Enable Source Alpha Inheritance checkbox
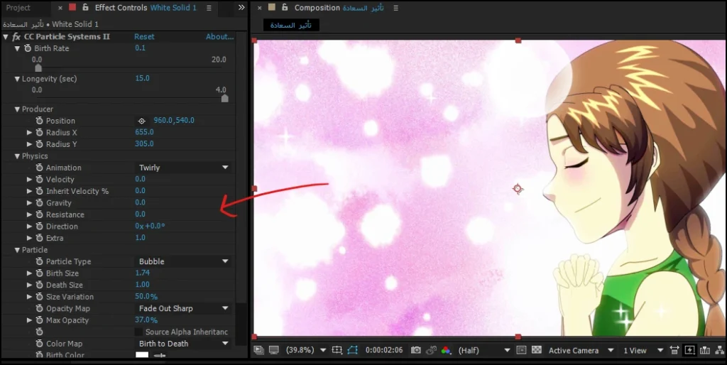Screen dimensions: 727x365 [138, 332]
